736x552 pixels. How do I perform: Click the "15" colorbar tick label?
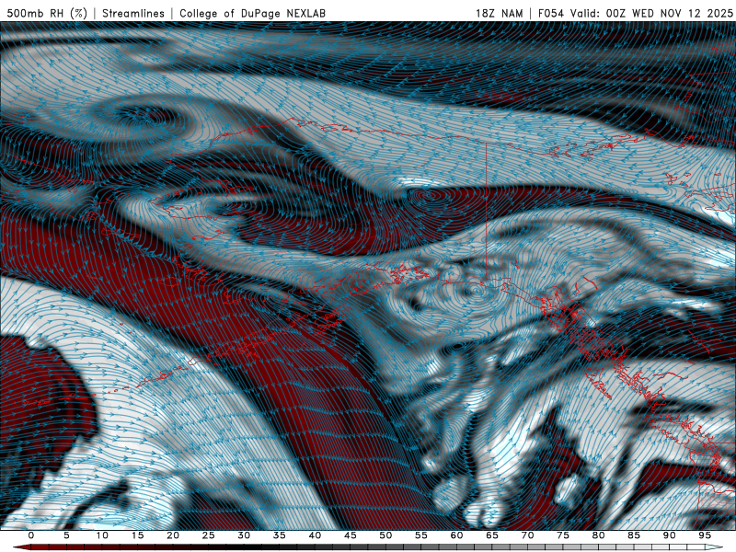(x=137, y=535)
